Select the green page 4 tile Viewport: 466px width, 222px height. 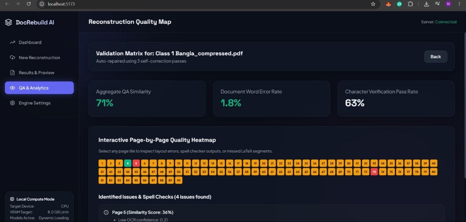pyautogui.click(x=128, y=163)
